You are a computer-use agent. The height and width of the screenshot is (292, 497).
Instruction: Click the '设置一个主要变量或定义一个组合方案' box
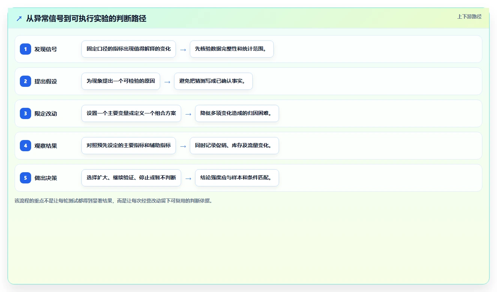[131, 113]
